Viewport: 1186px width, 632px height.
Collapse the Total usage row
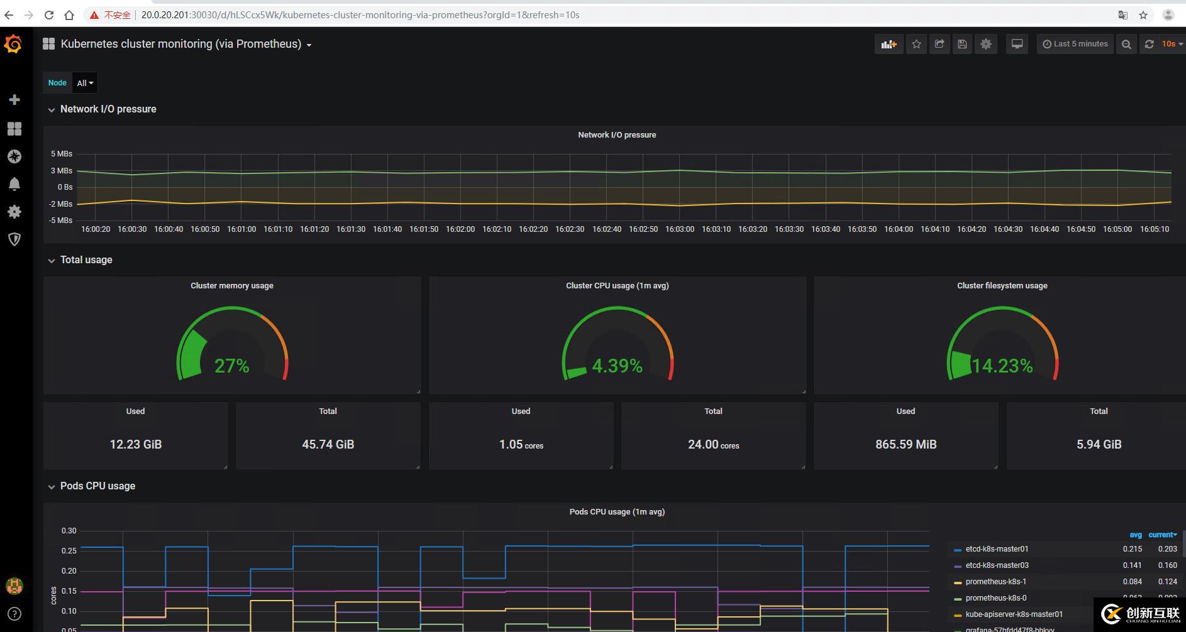tap(86, 260)
